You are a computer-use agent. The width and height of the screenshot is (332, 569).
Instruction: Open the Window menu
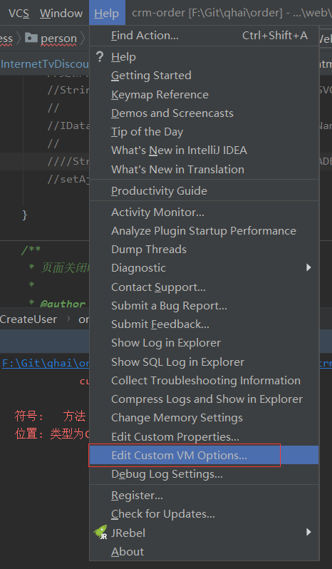[x=61, y=14]
